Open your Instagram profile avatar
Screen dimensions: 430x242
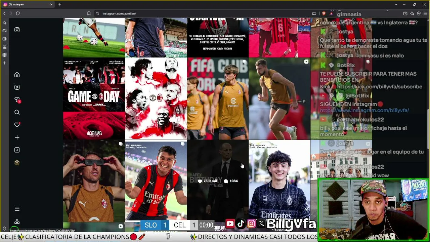pos(17,163)
